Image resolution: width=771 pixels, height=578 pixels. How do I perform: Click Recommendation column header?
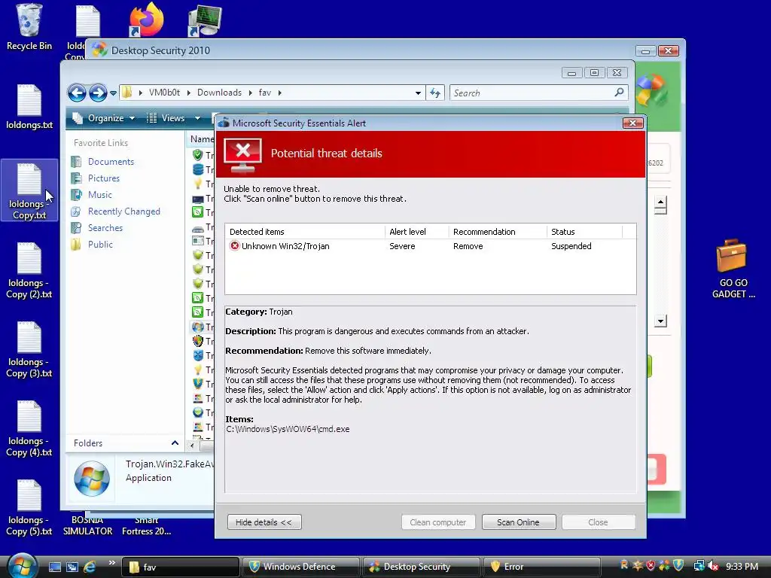(x=498, y=232)
